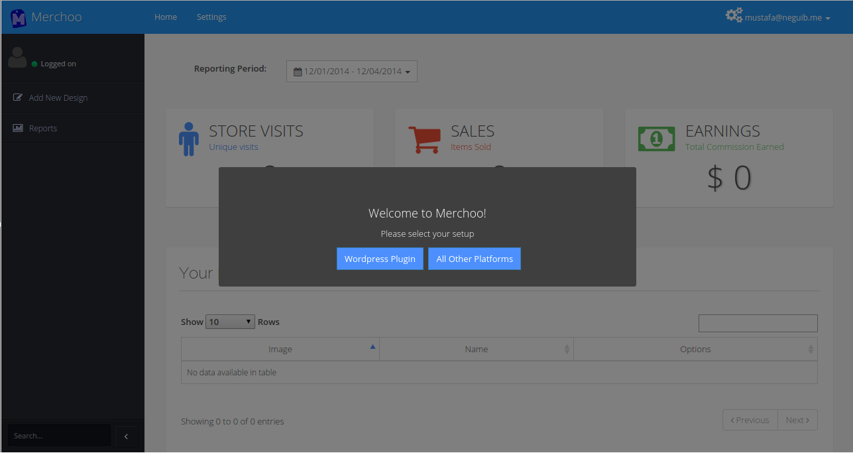This screenshot has height=453, width=853.
Task: Select Add New Design in sidebar
Action: pos(72,97)
